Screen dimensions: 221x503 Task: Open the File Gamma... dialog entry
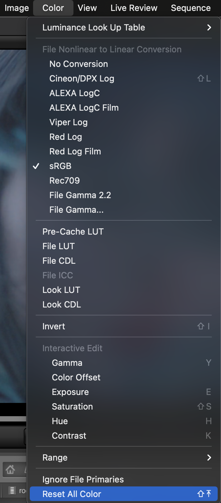point(76,210)
